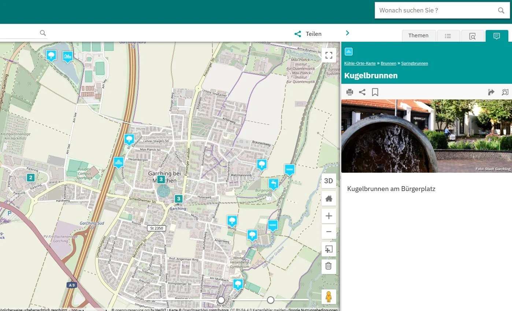Viewport: 512px width, 311px height.
Task: Click the swimming marker on the northern lake
Action: [x=67, y=56]
